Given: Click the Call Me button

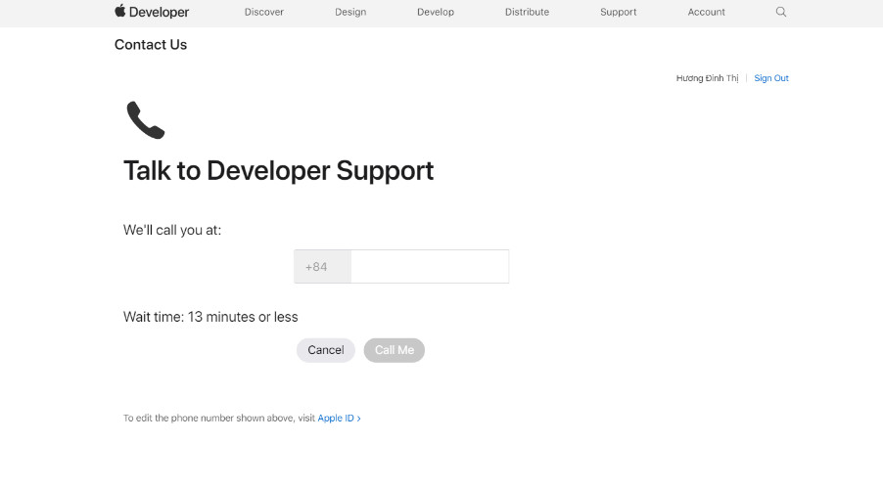Looking at the screenshot, I should point(395,350).
